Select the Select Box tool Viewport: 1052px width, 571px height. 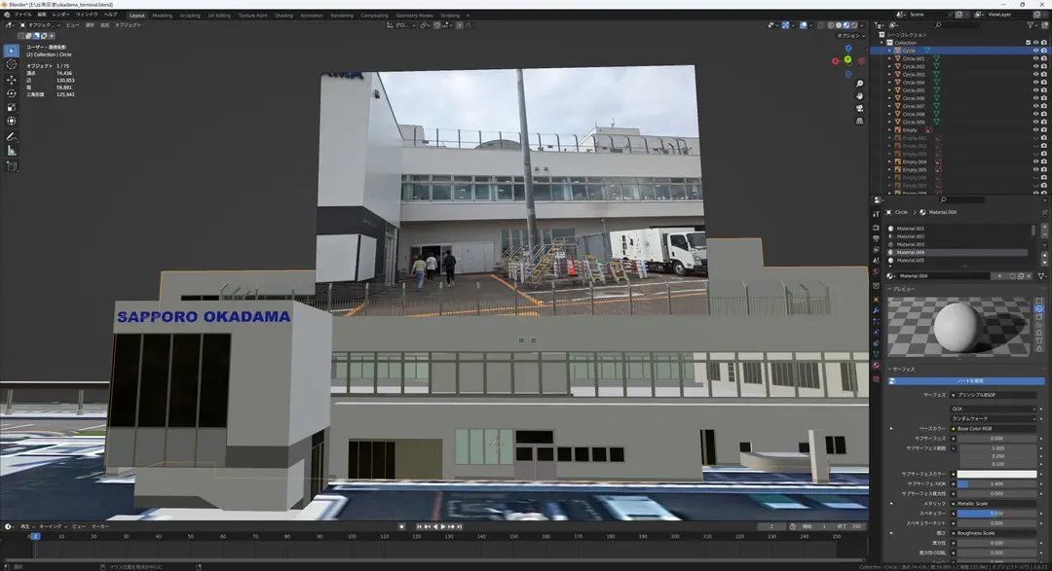coord(12,51)
